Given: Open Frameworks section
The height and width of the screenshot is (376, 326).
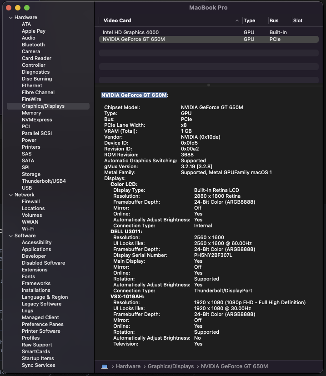Looking at the screenshot, I should coord(36,283).
